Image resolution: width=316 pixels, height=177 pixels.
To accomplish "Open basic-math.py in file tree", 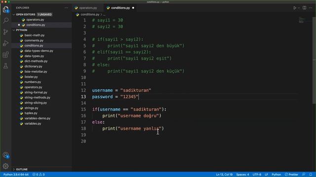I will click(x=35, y=35).
